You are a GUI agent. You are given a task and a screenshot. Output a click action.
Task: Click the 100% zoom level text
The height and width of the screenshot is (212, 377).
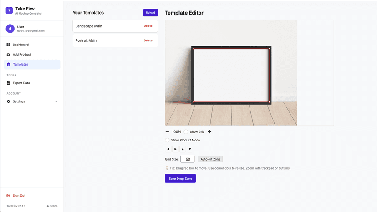[x=177, y=132]
